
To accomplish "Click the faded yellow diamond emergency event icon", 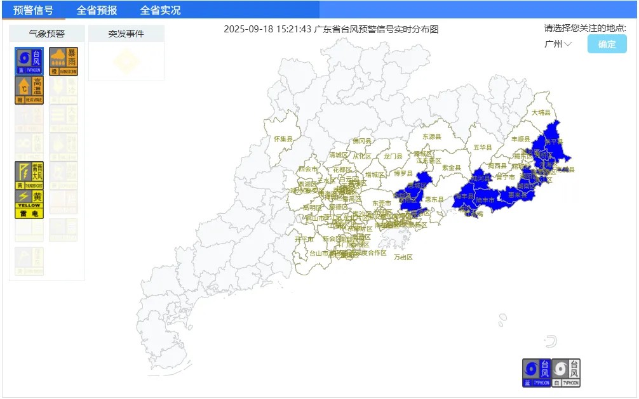I will point(126,62).
